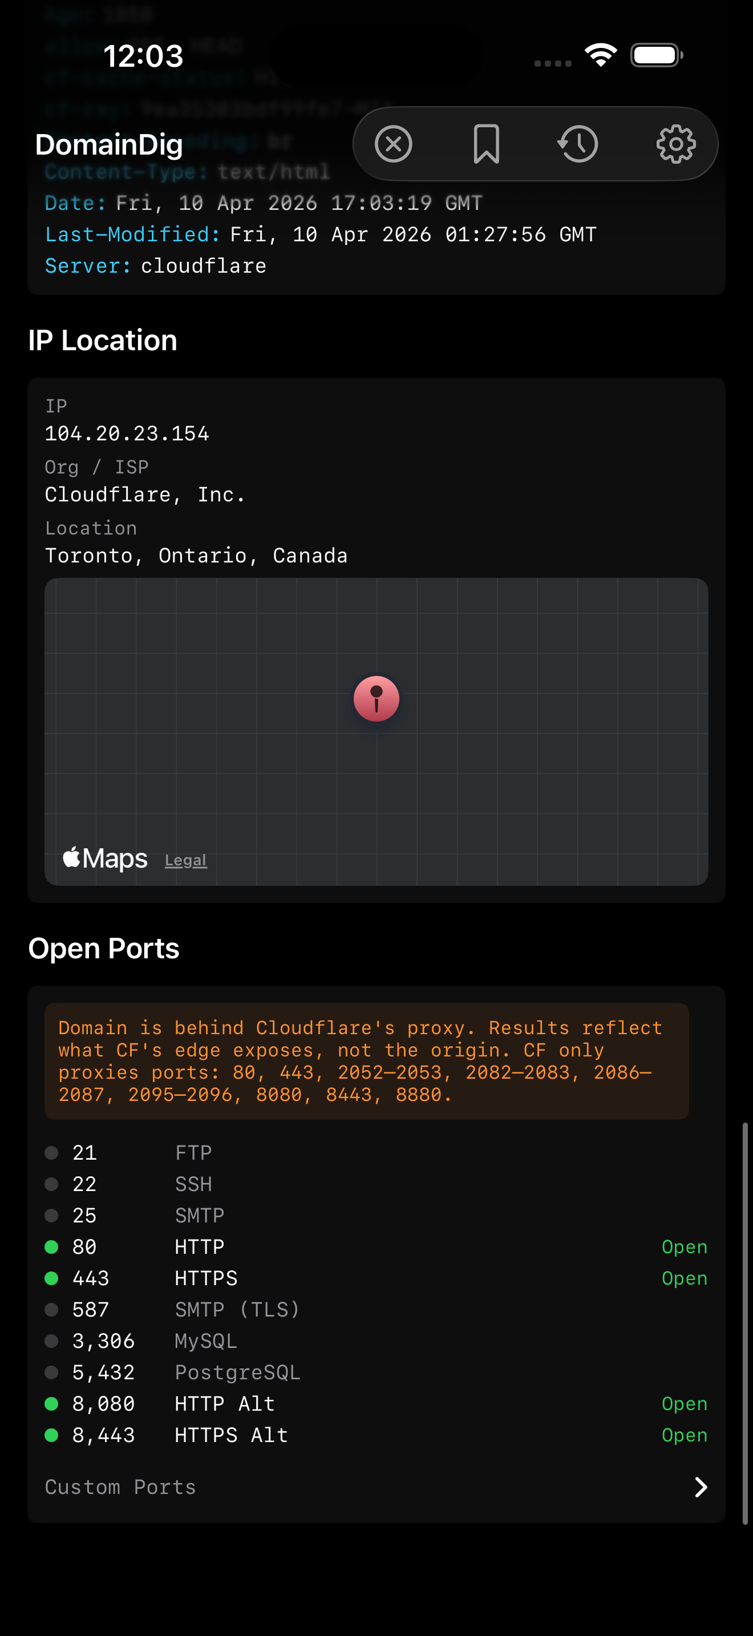Select the MySQL service label
753x1636 pixels.
(x=207, y=1341)
